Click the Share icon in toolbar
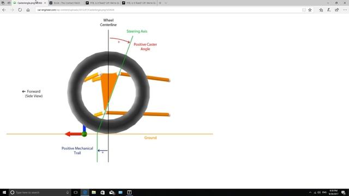Image resolution: width=349 pixels, height=196 pixels. 337,10
